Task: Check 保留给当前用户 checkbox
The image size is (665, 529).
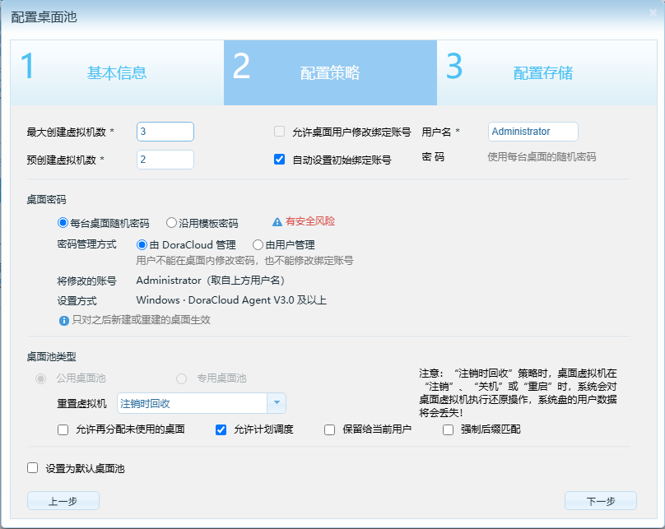Action: pyautogui.click(x=329, y=429)
